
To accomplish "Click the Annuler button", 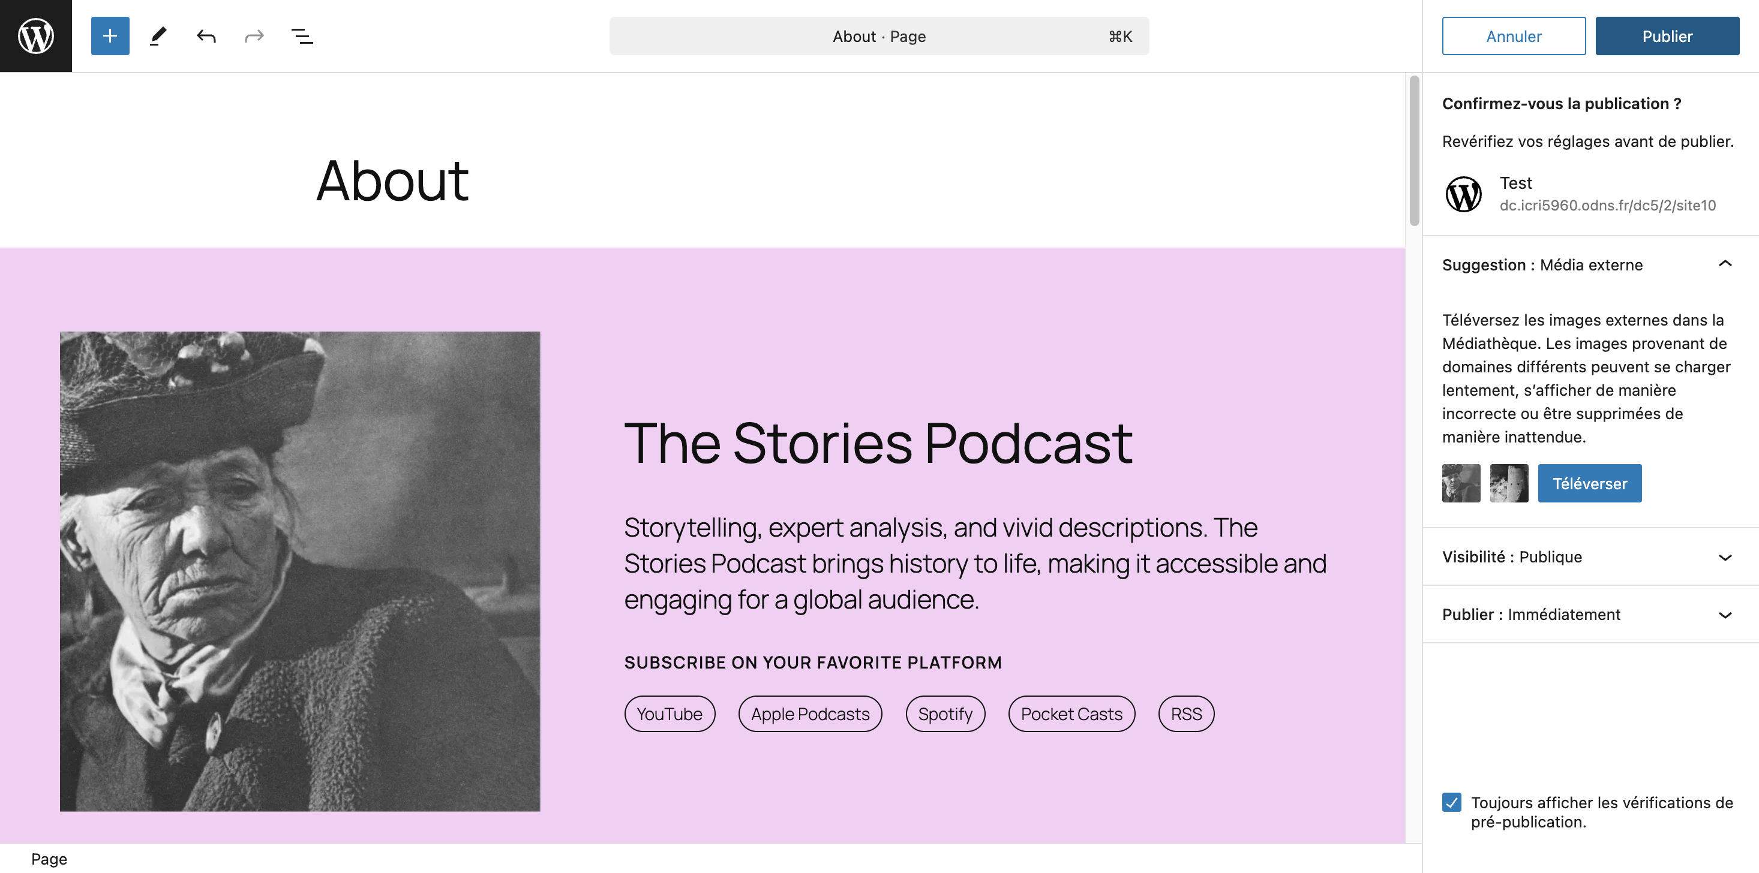I will [x=1513, y=35].
